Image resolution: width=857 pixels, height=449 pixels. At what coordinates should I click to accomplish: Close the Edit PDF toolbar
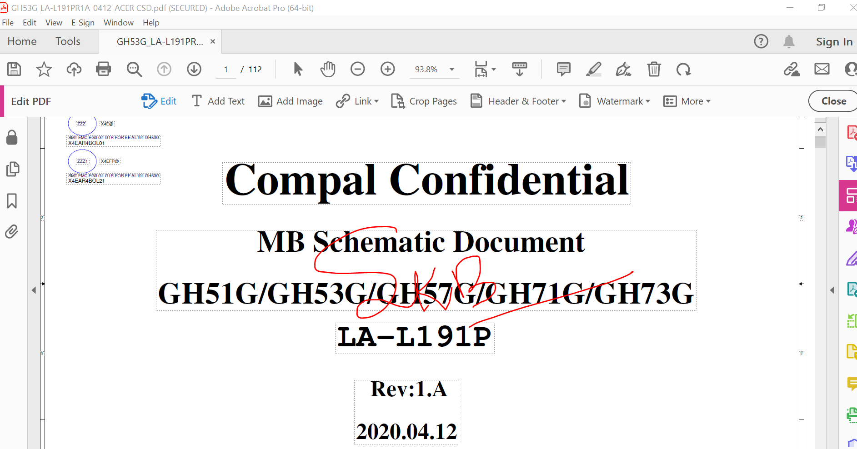pos(833,101)
